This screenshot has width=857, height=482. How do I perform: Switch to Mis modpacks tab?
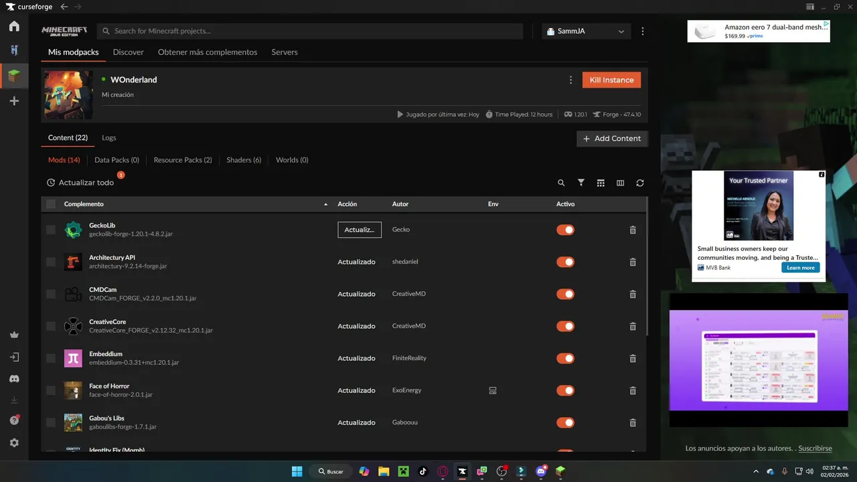point(74,52)
